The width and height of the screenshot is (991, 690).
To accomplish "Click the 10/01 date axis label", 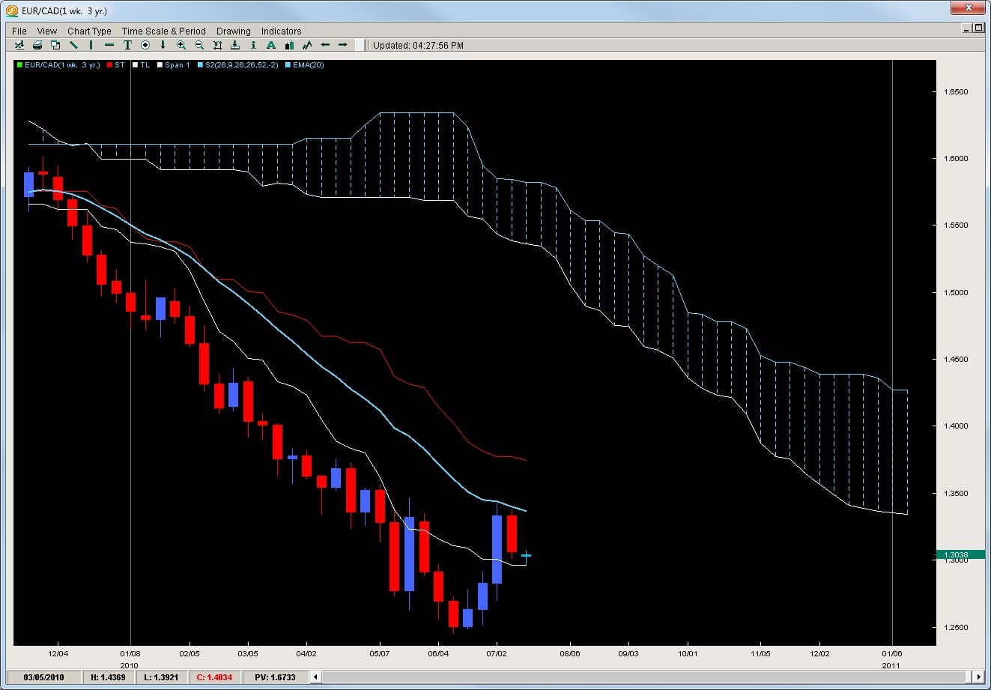I will (x=687, y=653).
